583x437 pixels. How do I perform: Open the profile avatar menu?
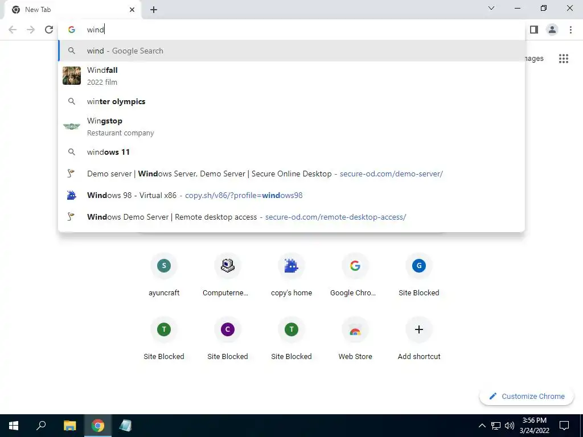tap(552, 30)
